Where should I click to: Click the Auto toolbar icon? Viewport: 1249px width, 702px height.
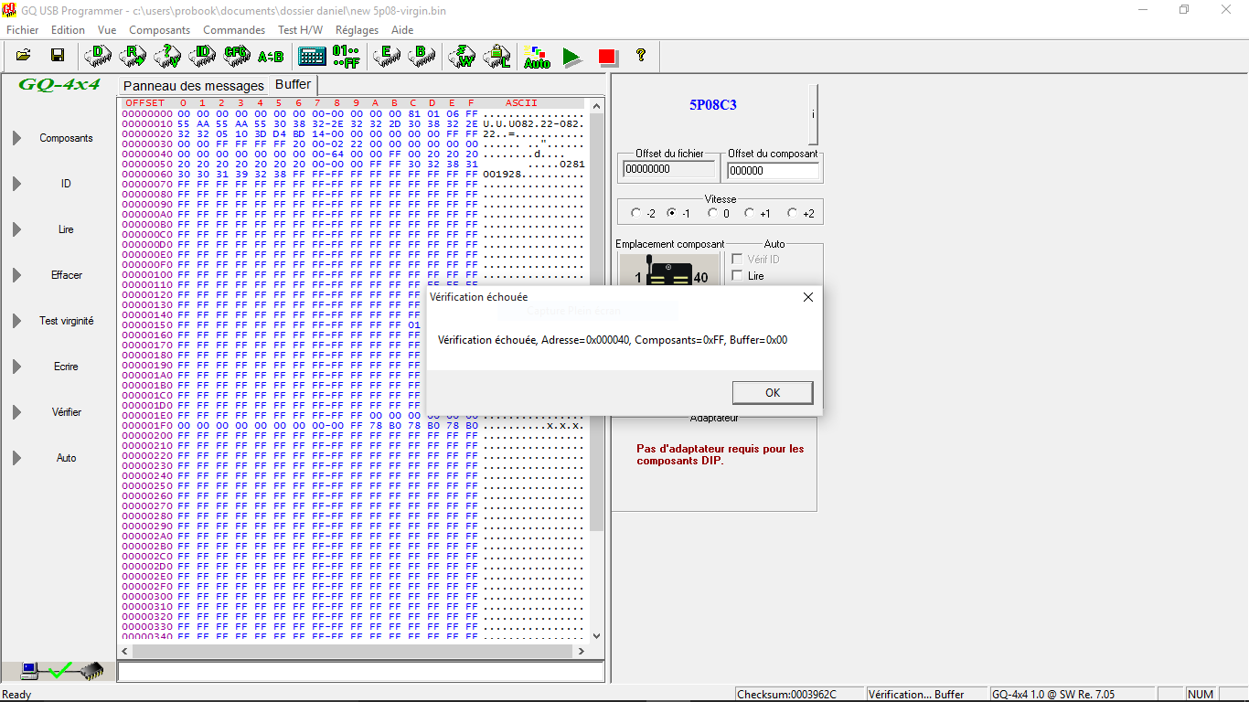point(537,57)
